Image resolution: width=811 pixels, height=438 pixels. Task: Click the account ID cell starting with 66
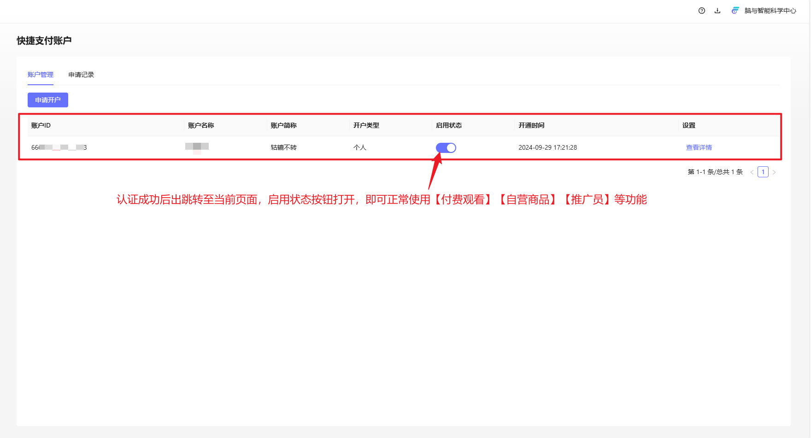pyautogui.click(x=59, y=147)
